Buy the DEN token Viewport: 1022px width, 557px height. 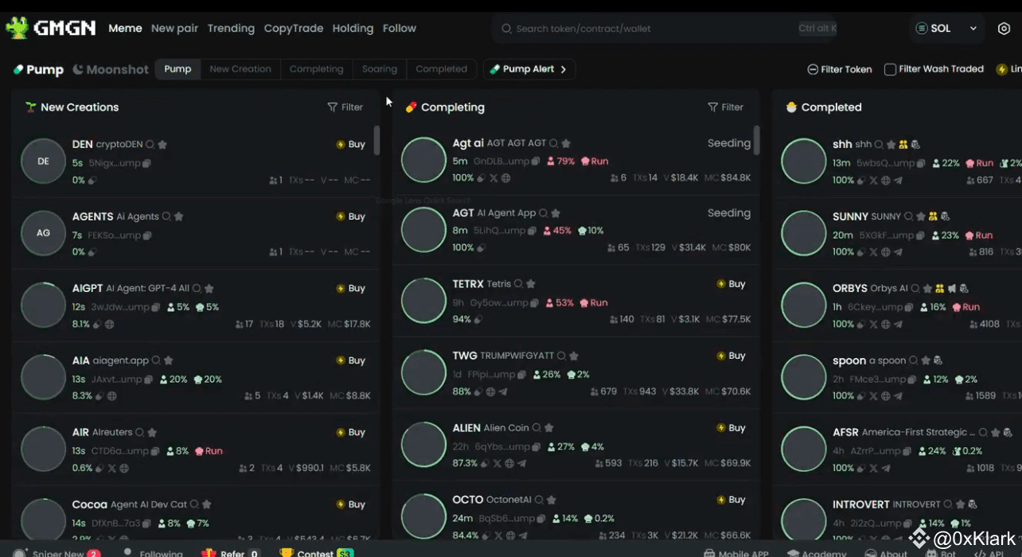click(350, 145)
